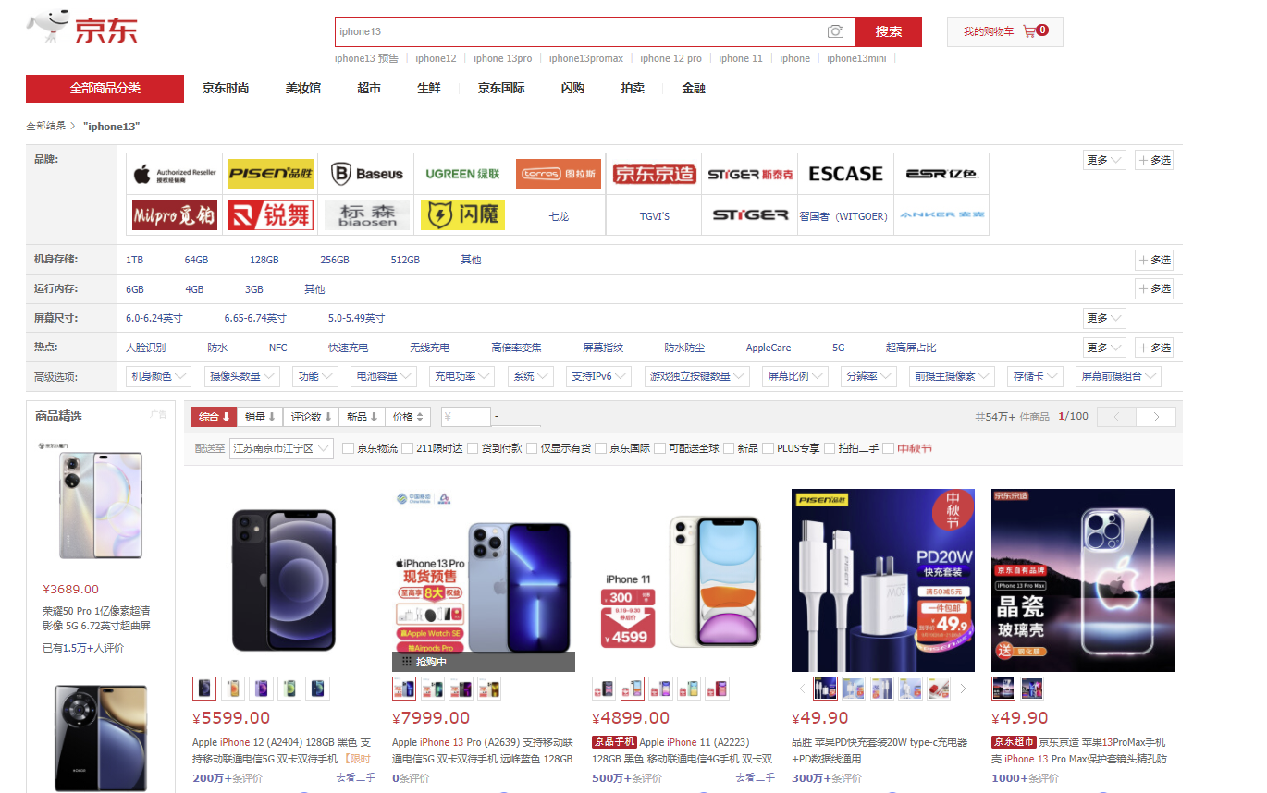Image resolution: width=1267 pixels, height=793 pixels.
Task: Select the 闪魔 brand logo
Action: [462, 214]
